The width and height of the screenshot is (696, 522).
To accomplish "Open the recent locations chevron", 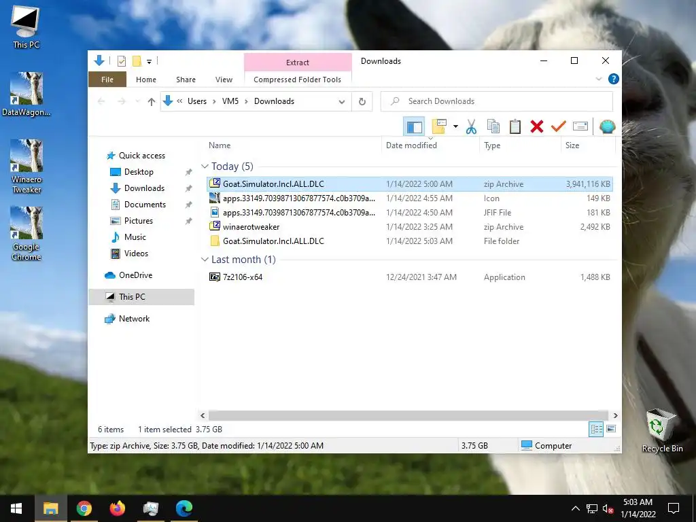I will (x=137, y=102).
